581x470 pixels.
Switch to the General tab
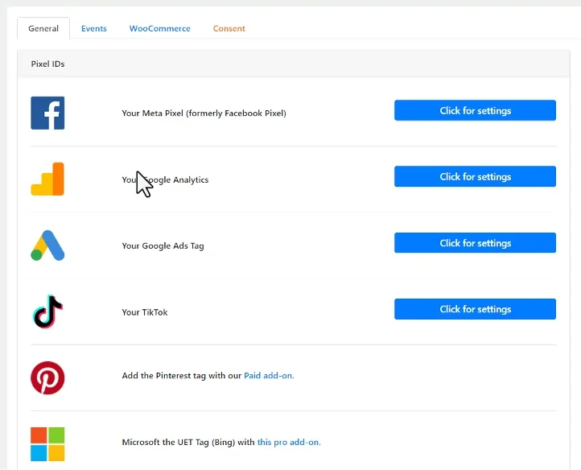[x=43, y=28]
